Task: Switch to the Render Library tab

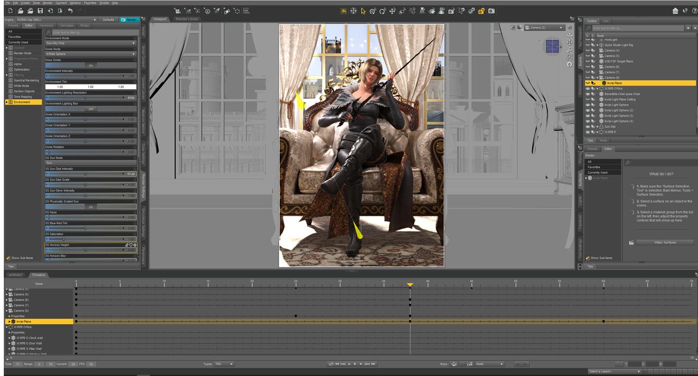Action: pos(186,19)
